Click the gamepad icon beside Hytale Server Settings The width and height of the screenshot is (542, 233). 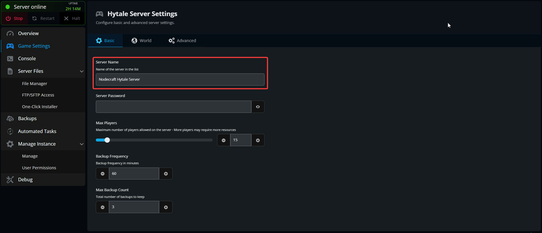click(x=100, y=14)
